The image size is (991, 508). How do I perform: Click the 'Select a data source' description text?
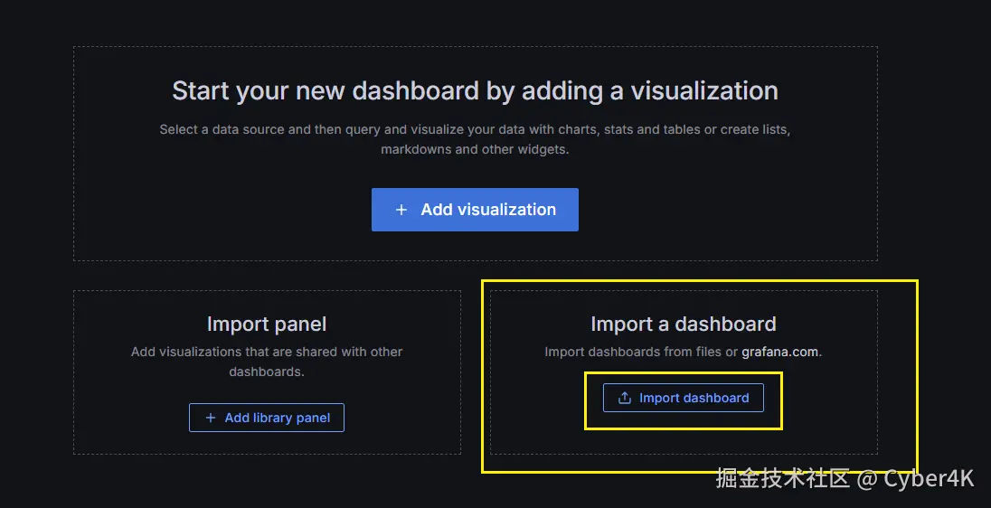[475, 129]
